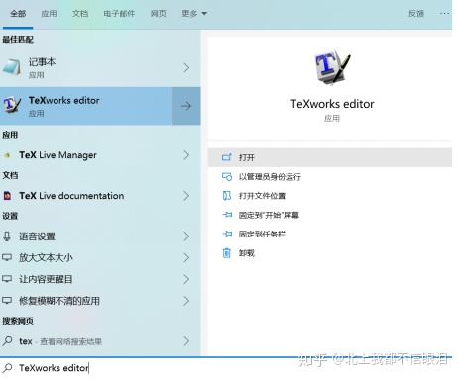Expand the TeX Live documentation chevron
The height and width of the screenshot is (379, 459).
[x=186, y=196]
